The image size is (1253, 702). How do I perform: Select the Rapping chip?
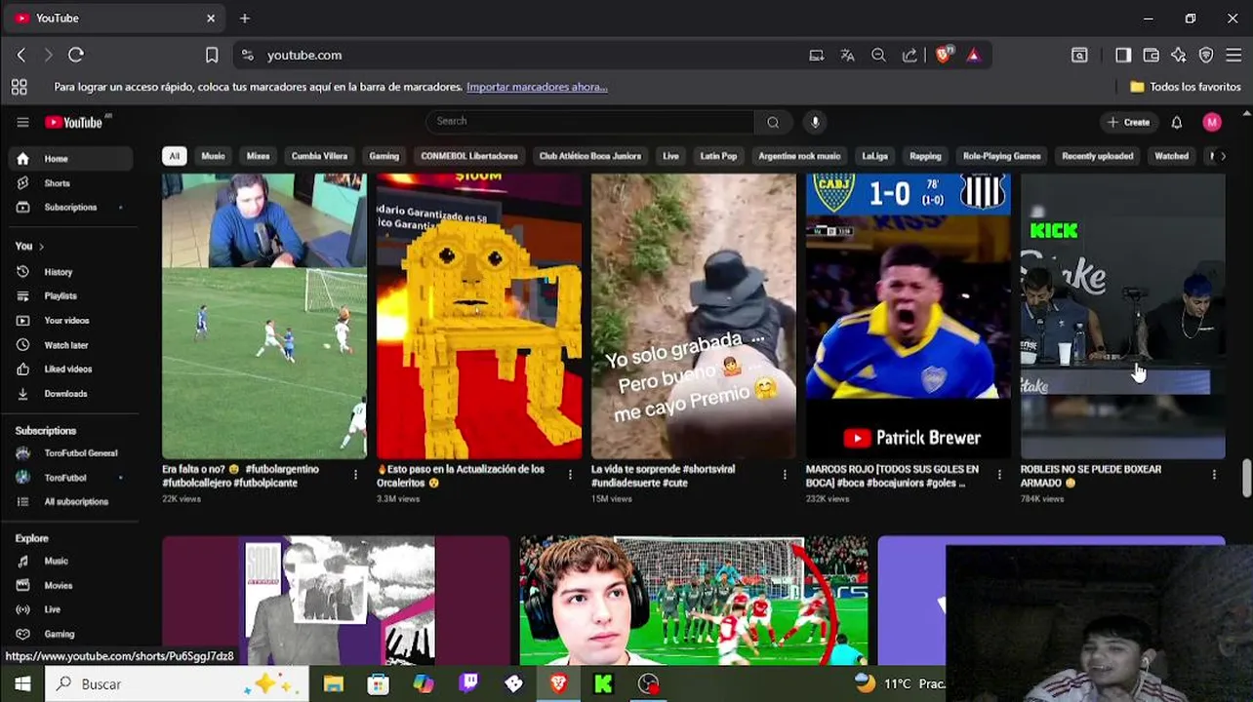[925, 156]
